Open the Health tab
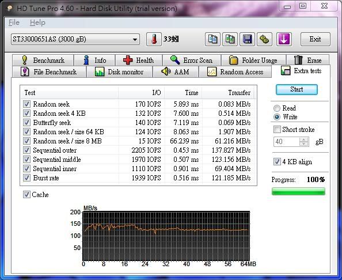342x280 pixels. (x=139, y=60)
